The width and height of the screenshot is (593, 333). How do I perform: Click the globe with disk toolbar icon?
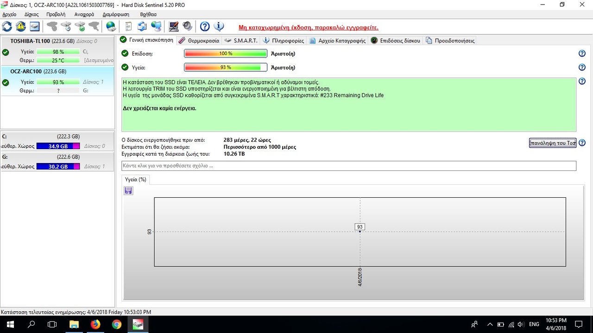(111, 26)
